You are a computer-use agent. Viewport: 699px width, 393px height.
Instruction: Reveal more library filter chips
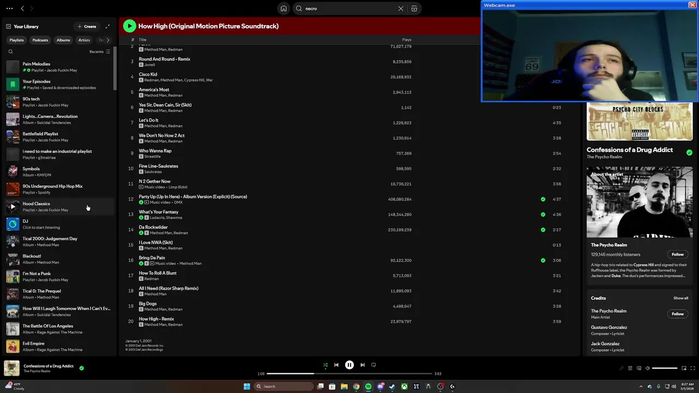[x=108, y=40]
